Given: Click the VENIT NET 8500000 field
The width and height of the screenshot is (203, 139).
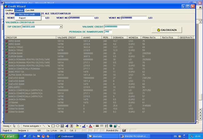Looking at the screenshot, I should [82, 18].
